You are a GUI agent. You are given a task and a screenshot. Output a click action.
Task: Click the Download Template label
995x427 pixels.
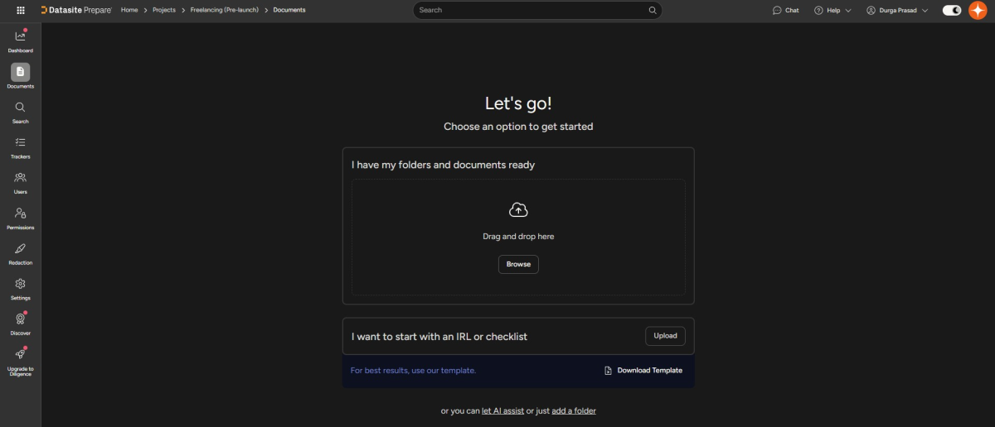[650, 371]
